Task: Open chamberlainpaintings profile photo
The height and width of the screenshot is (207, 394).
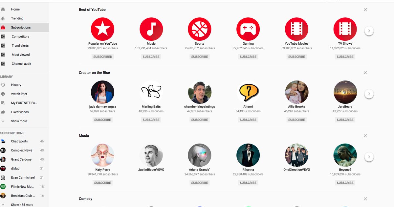Action: point(200,92)
